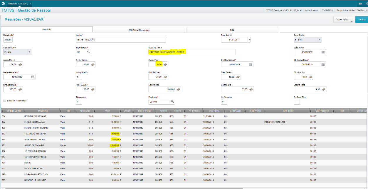368x189 pixels.
Task: Click the calculator icon beside Dias Fer.Pro
Action: pyautogui.click(x=238, y=77)
